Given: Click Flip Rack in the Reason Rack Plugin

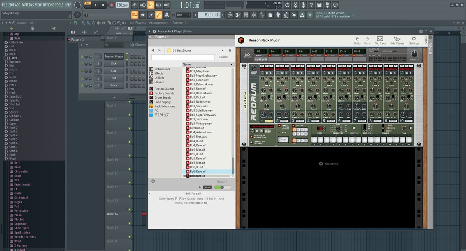Looking at the screenshot, I should coord(380,40).
